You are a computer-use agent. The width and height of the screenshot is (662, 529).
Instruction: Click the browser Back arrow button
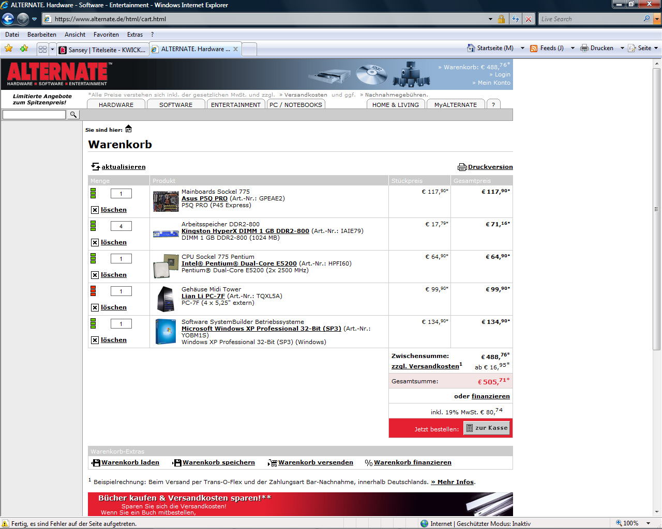click(x=8, y=19)
